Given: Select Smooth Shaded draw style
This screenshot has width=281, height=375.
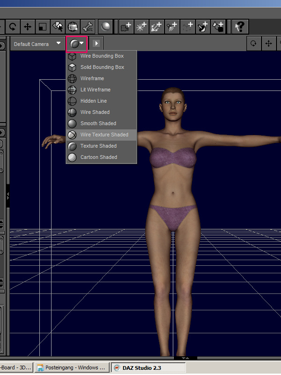Looking at the screenshot, I should pos(98,124).
